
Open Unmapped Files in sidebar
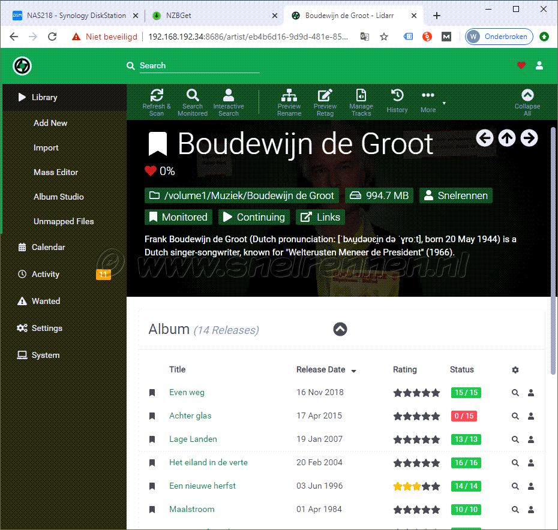64,221
